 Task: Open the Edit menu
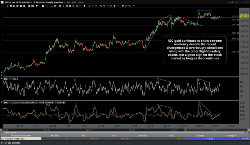[x=74, y=2]
